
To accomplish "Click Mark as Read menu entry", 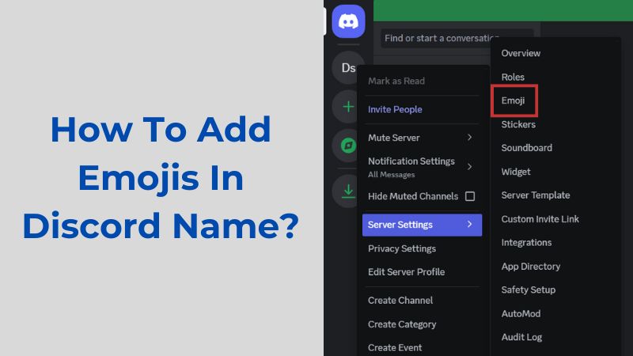I will [396, 81].
